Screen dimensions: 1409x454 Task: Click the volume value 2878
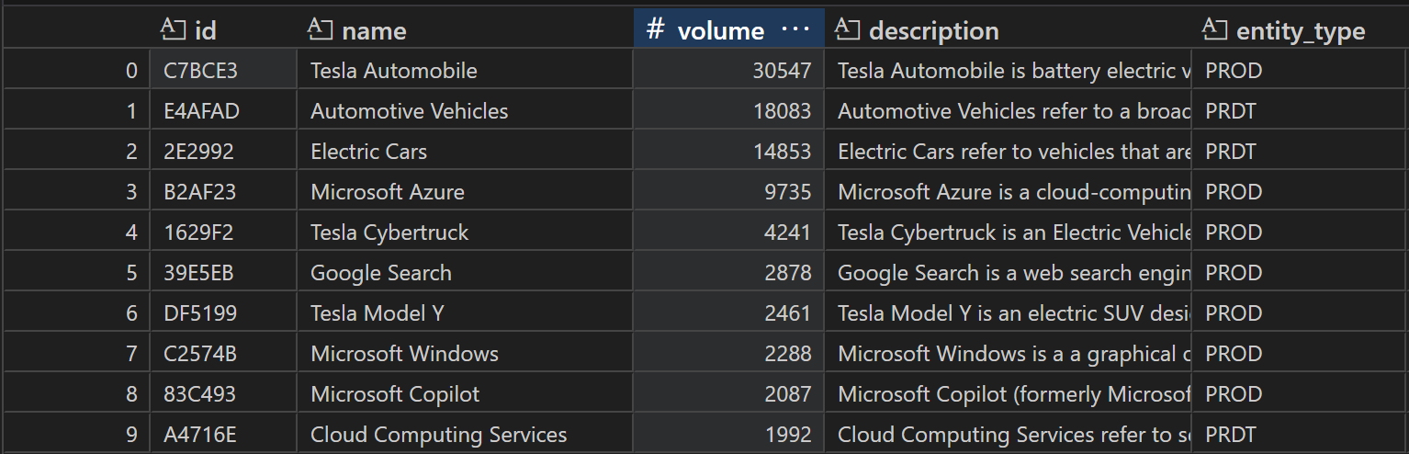pyautogui.click(x=728, y=273)
